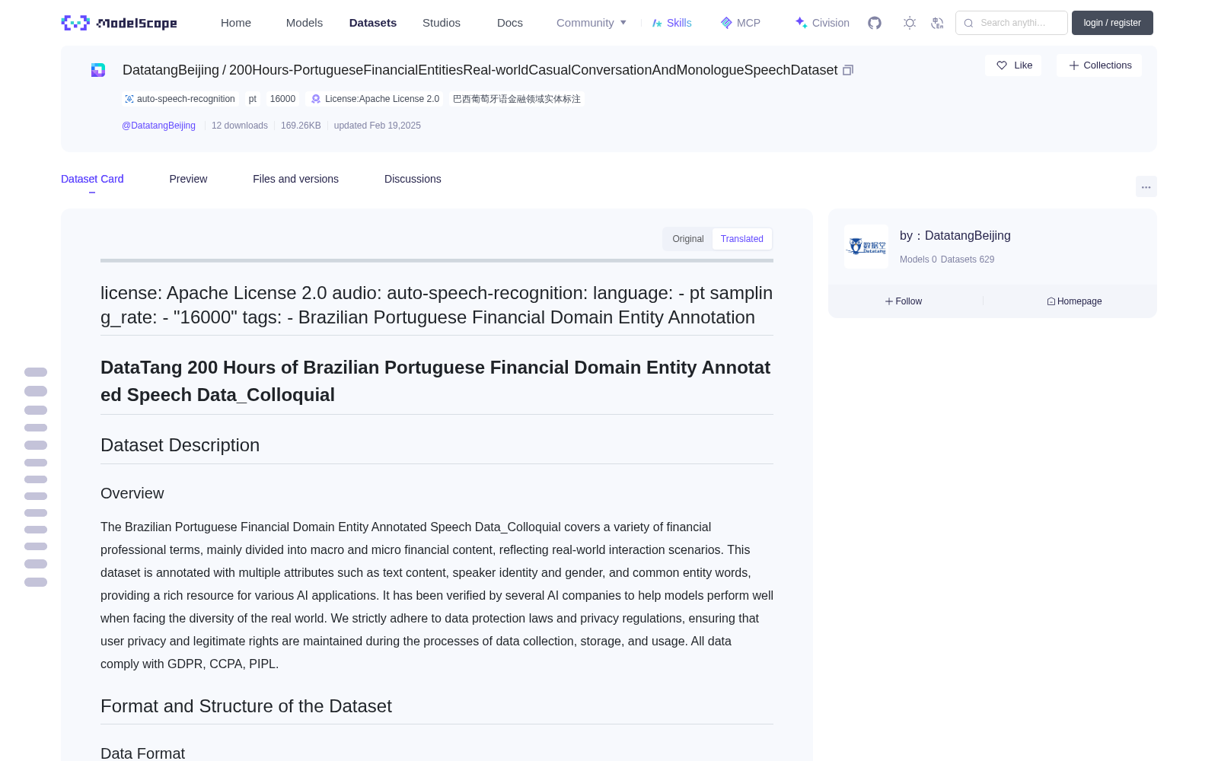Open the Discussions tab
The height and width of the screenshot is (761, 1218).
pyautogui.click(x=413, y=179)
